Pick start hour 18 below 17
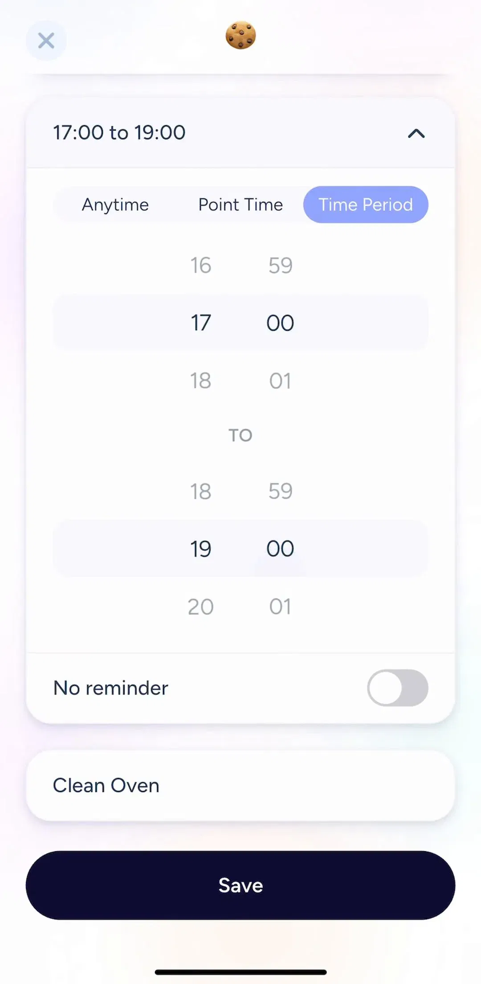Screen dimensions: 481x984 coord(200,381)
